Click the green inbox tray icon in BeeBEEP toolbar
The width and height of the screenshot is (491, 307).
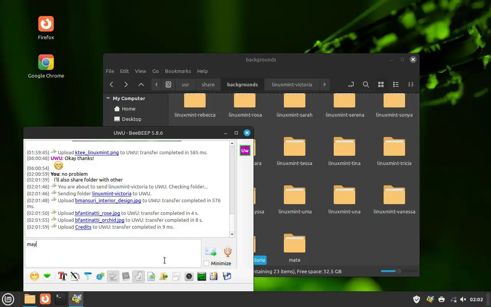[47, 276]
